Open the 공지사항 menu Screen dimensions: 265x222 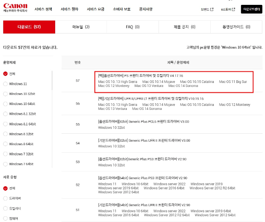(146, 9)
